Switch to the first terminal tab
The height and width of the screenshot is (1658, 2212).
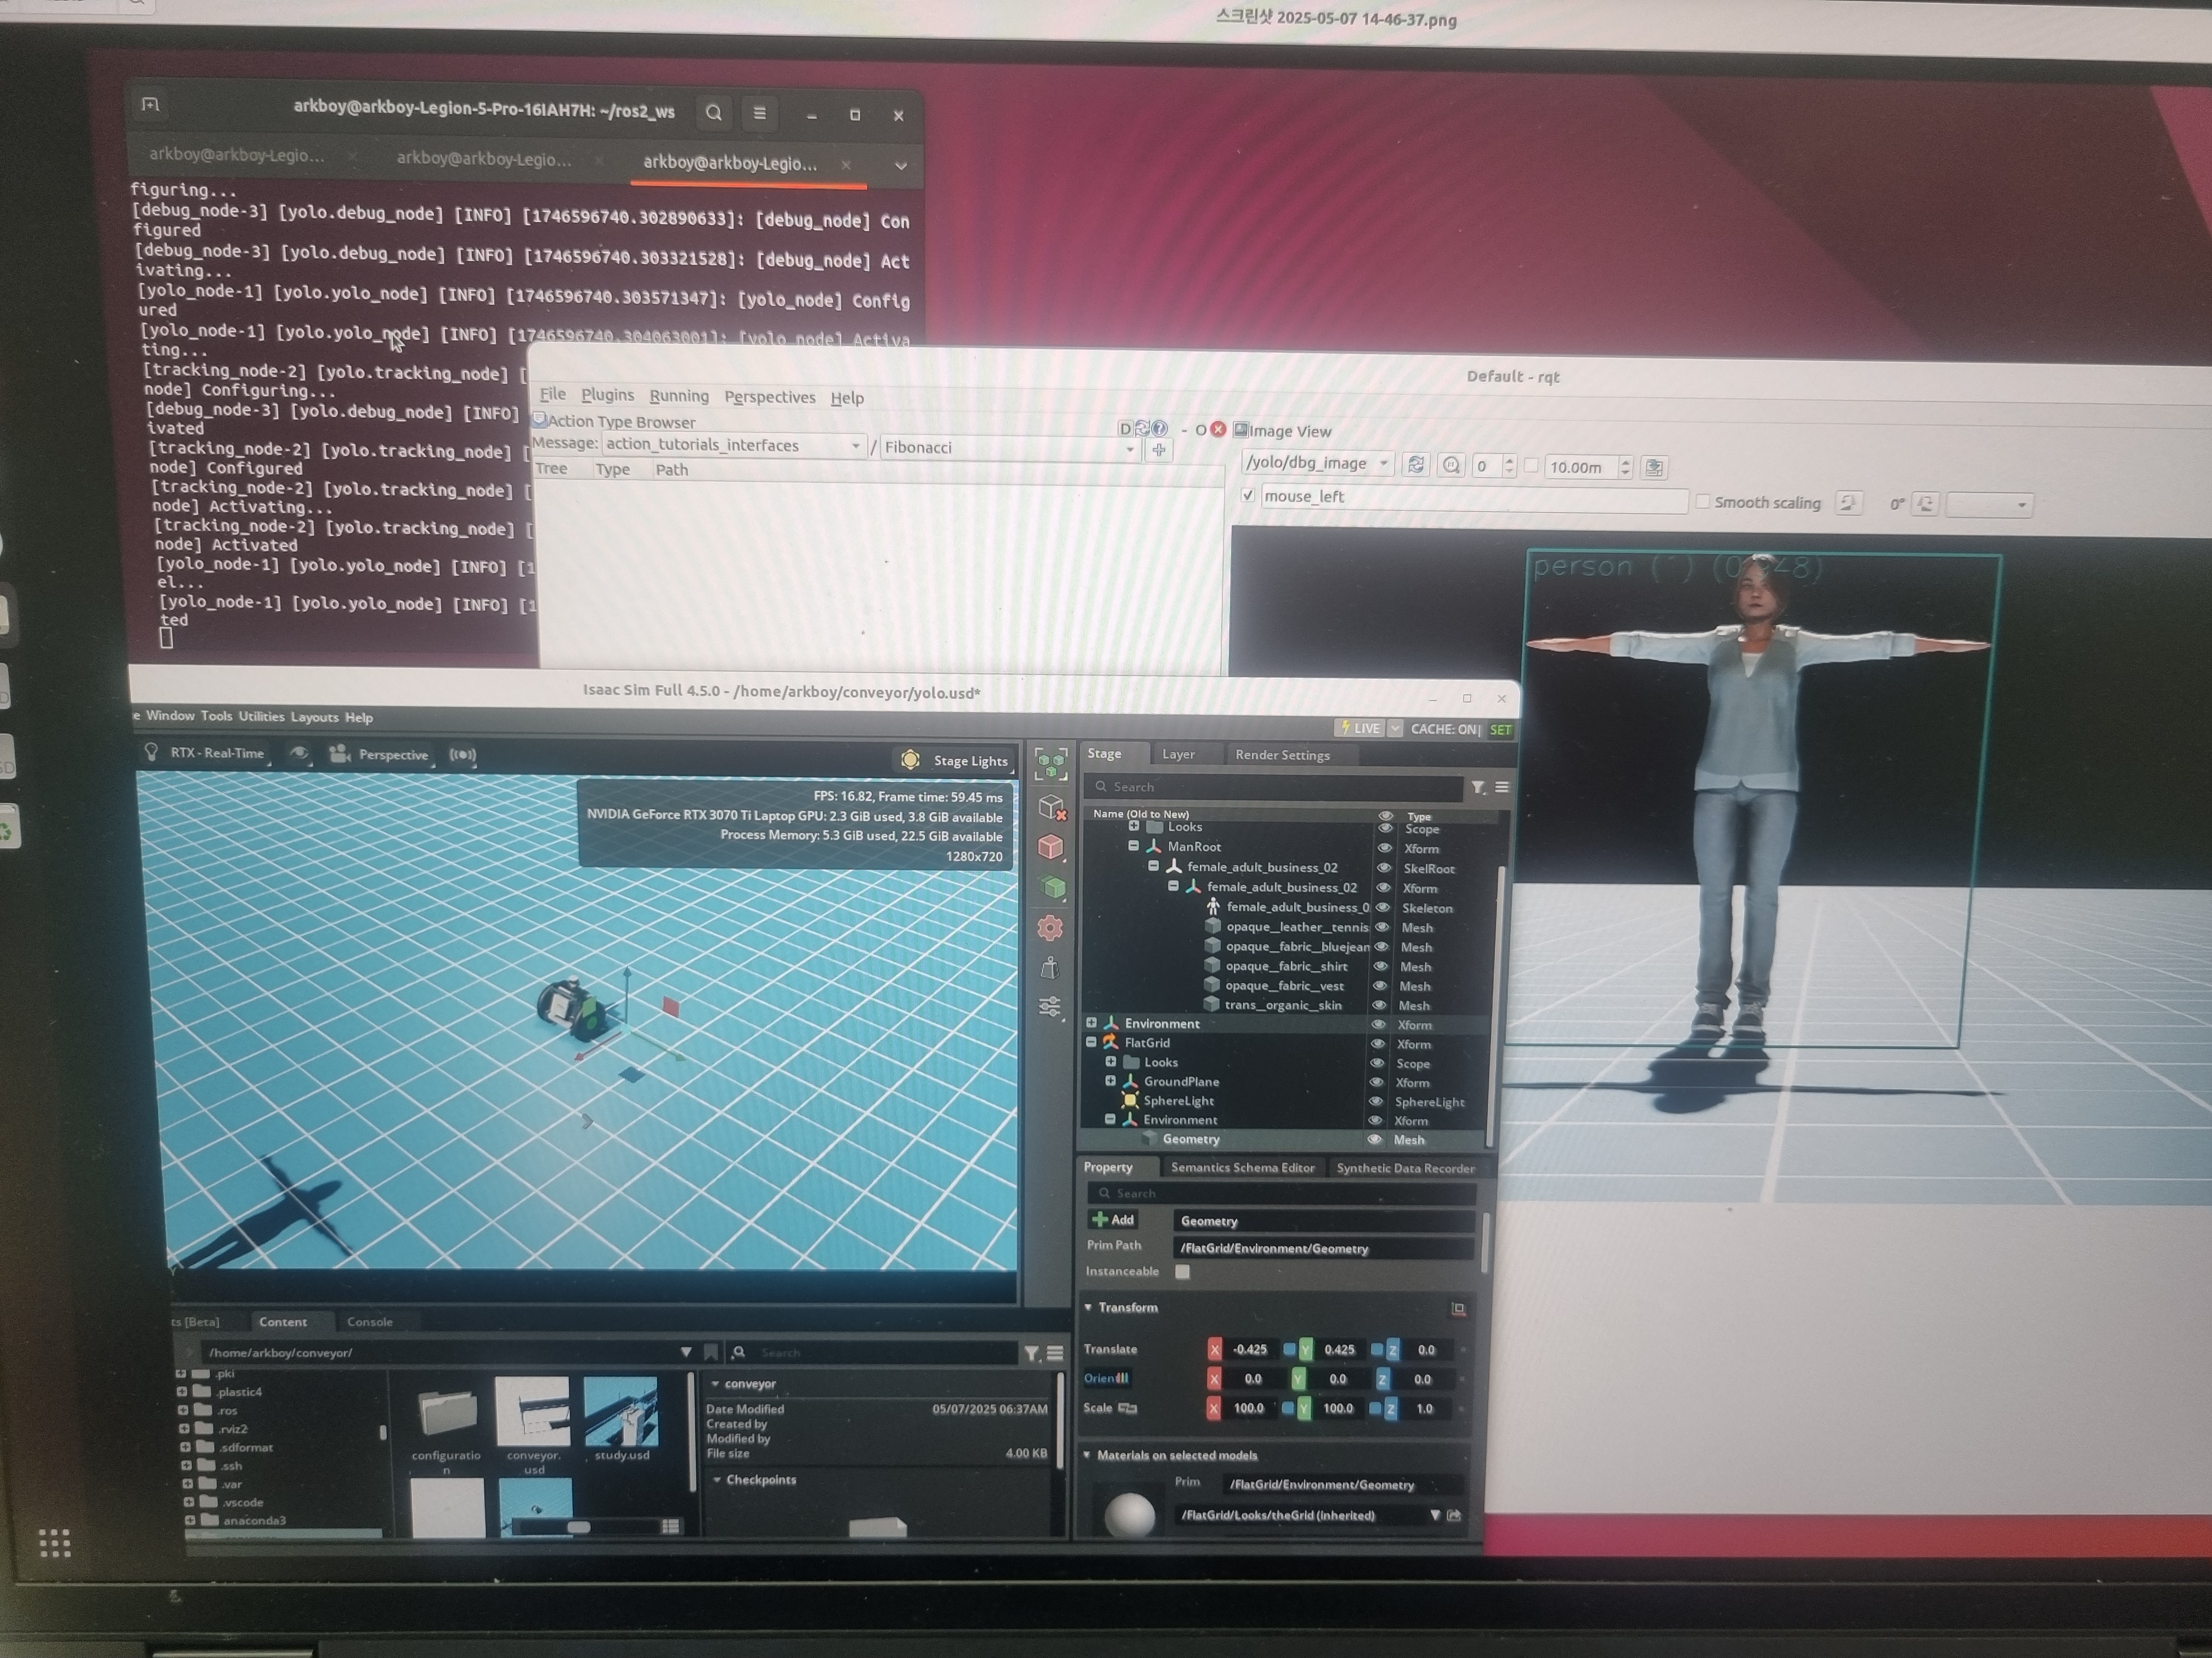[x=237, y=155]
